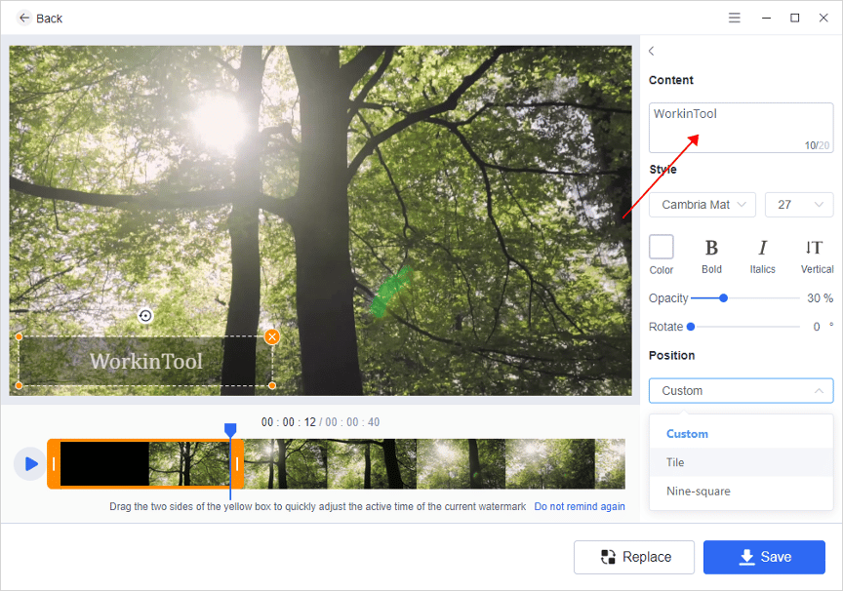843x591 pixels.
Task: Select the WorkinTool watermark on video
Action: 145,361
